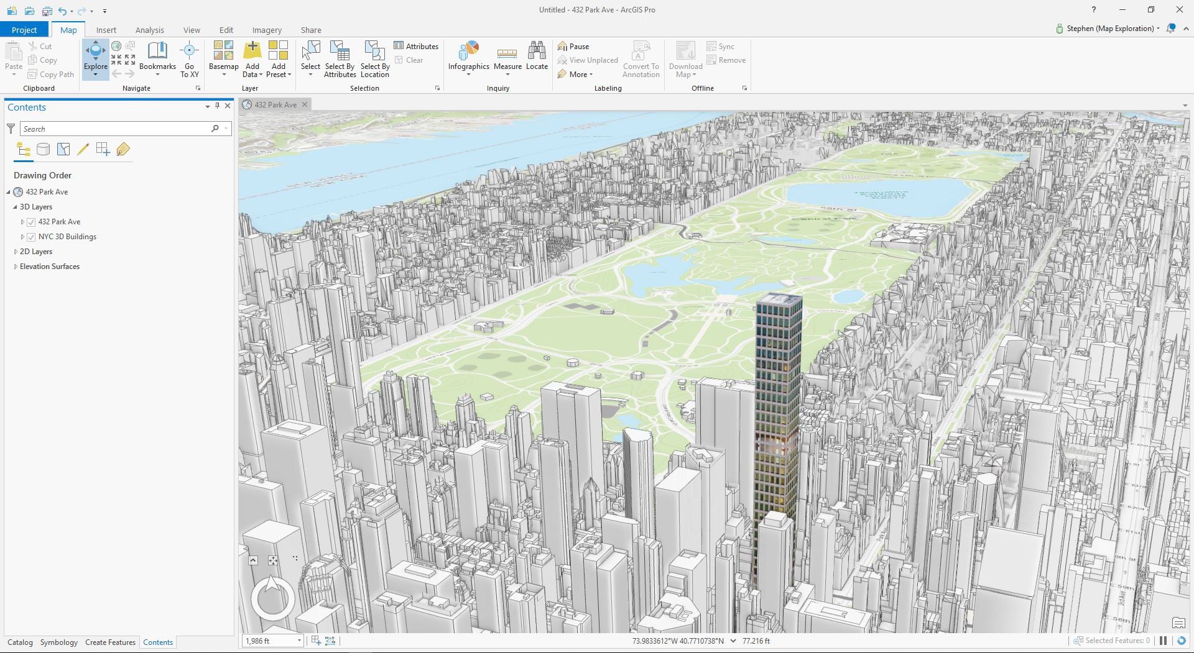Click the Go To XY tool
This screenshot has width=1194, height=653.
189,58
